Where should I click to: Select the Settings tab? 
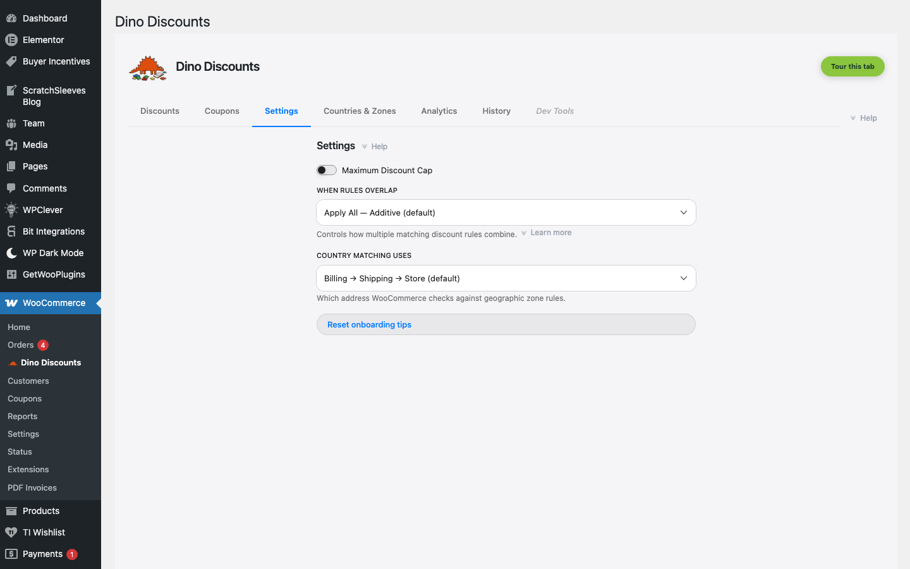click(x=281, y=111)
